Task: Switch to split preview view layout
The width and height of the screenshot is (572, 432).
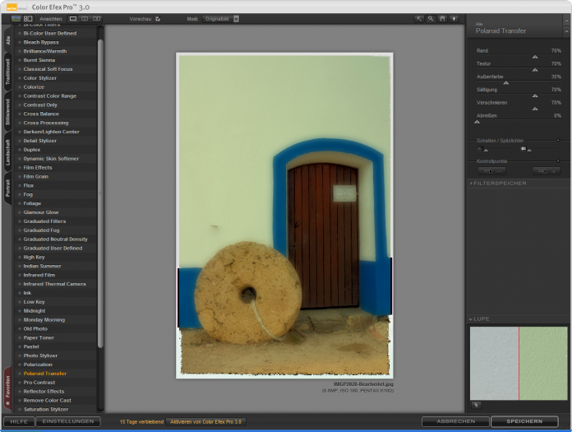Action: point(85,18)
